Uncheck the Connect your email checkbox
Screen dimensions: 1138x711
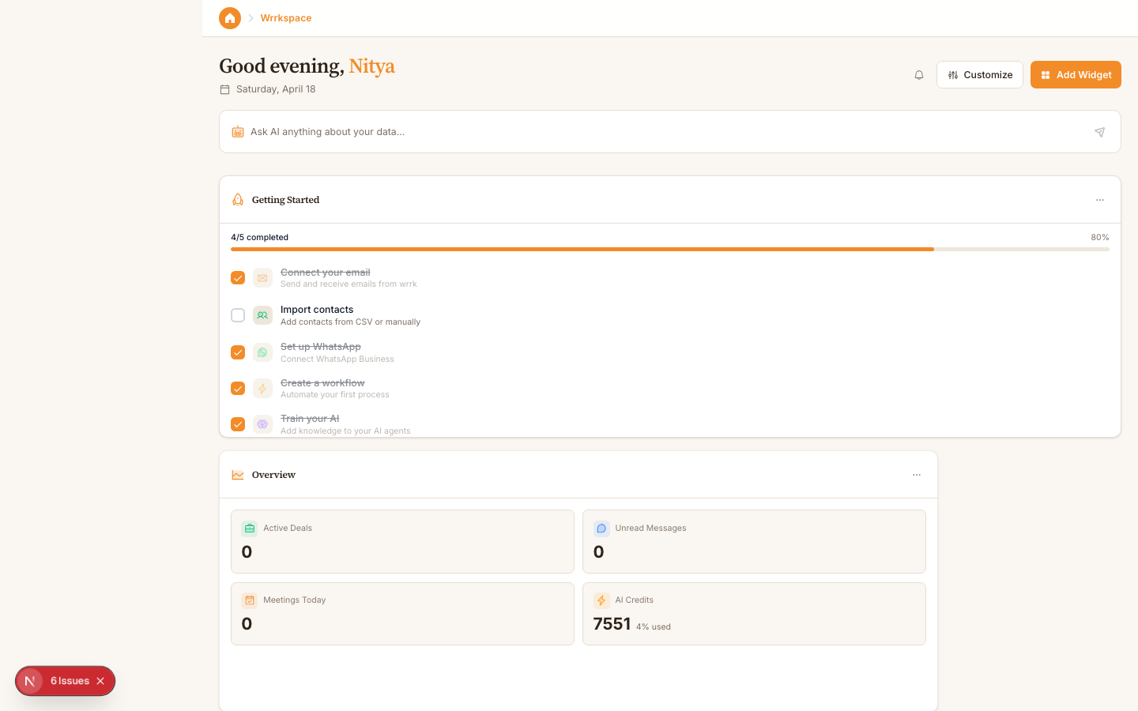[238, 278]
